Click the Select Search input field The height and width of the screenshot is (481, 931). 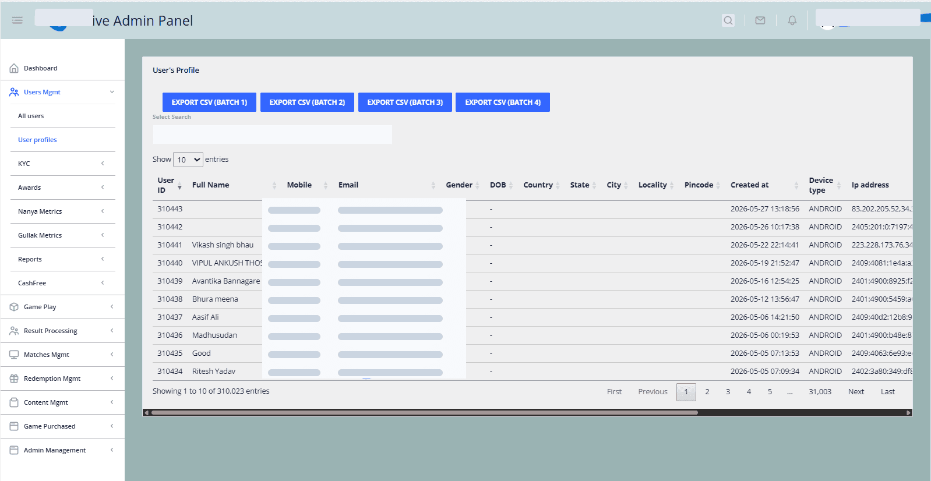tap(272, 135)
